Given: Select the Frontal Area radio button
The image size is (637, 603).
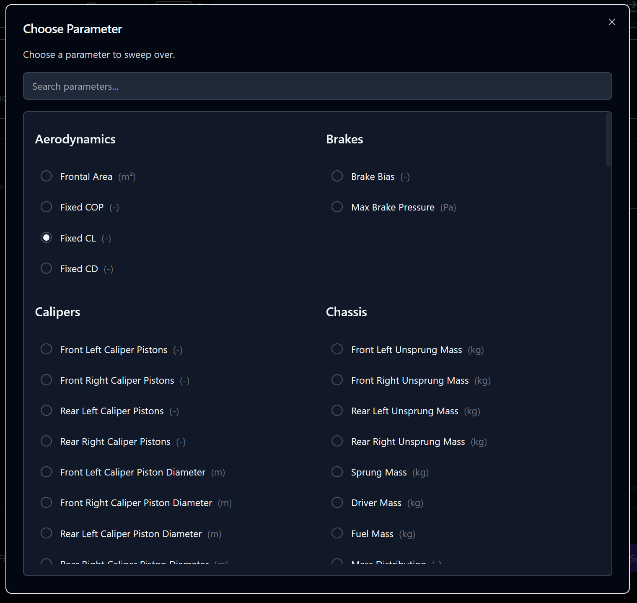Looking at the screenshot, I should click(x=47, y=176).
